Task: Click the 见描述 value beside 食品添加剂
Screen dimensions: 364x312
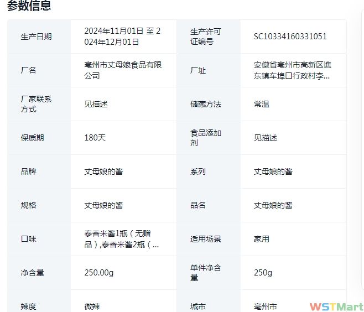Action: [266, 138]
